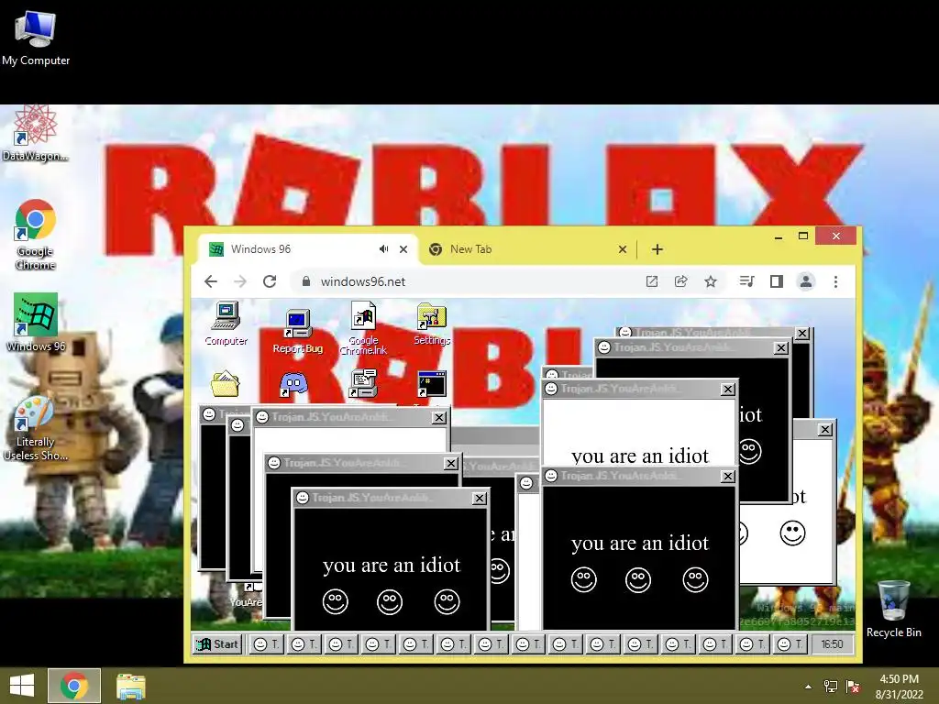Open Discord icon on Windows 96 desktop
The width and height of the screenshot is (939, 704).
tap(293, 384)
